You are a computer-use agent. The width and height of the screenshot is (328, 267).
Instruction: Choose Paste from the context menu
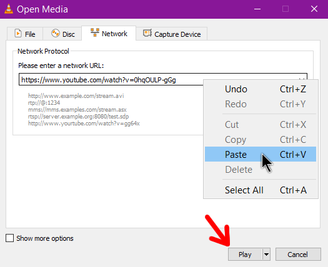(x=261, y=154)
